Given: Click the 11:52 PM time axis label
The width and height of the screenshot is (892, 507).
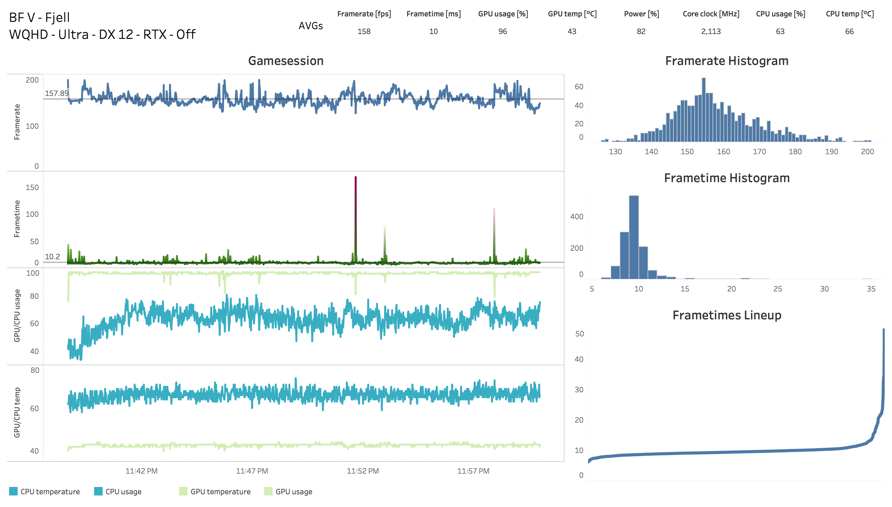Looking at the screenshot, I should 363,471.
